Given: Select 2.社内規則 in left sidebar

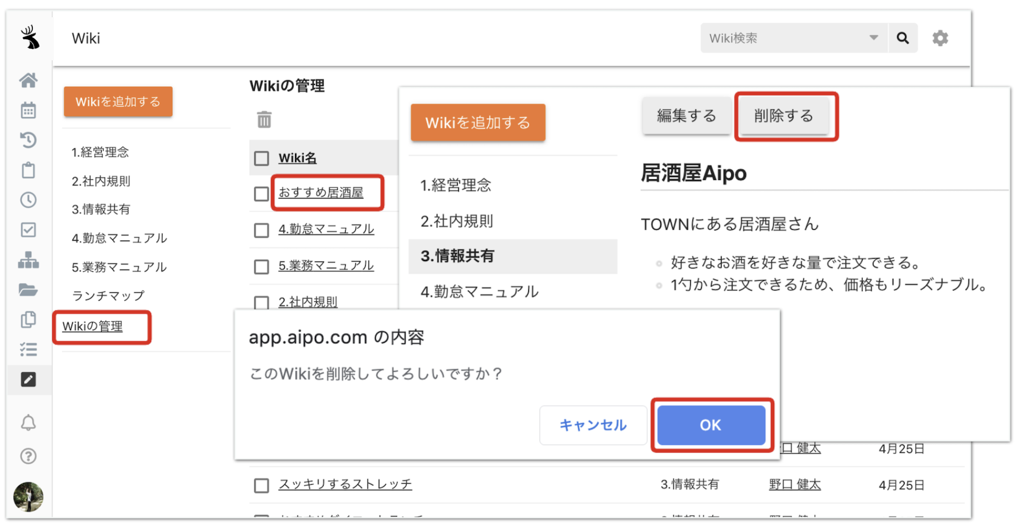Looking at the screenshot, I should coord(101,181).
